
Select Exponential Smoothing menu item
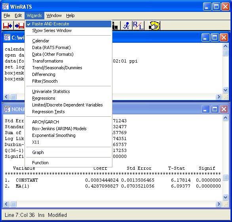[x=68, y=135]
